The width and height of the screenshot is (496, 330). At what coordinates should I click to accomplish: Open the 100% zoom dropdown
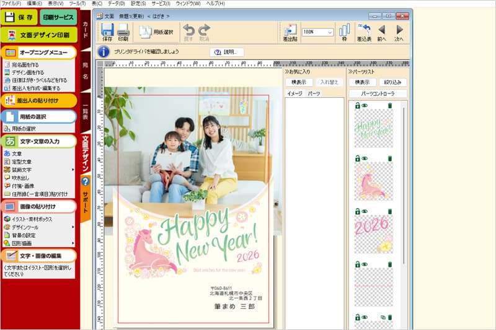point(329,32)
